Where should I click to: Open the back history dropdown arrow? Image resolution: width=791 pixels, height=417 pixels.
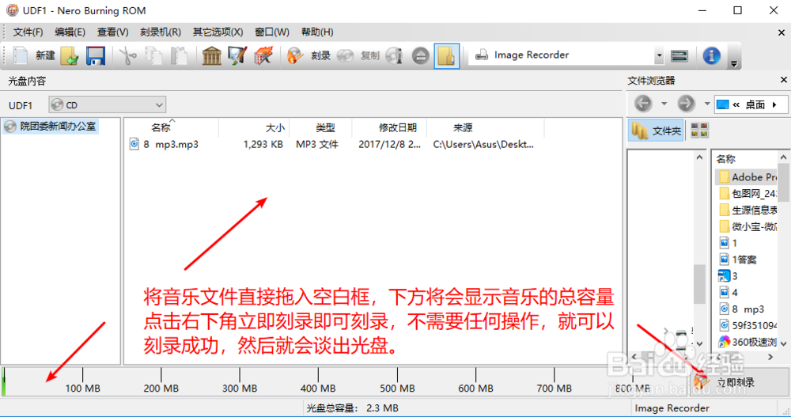664,104
